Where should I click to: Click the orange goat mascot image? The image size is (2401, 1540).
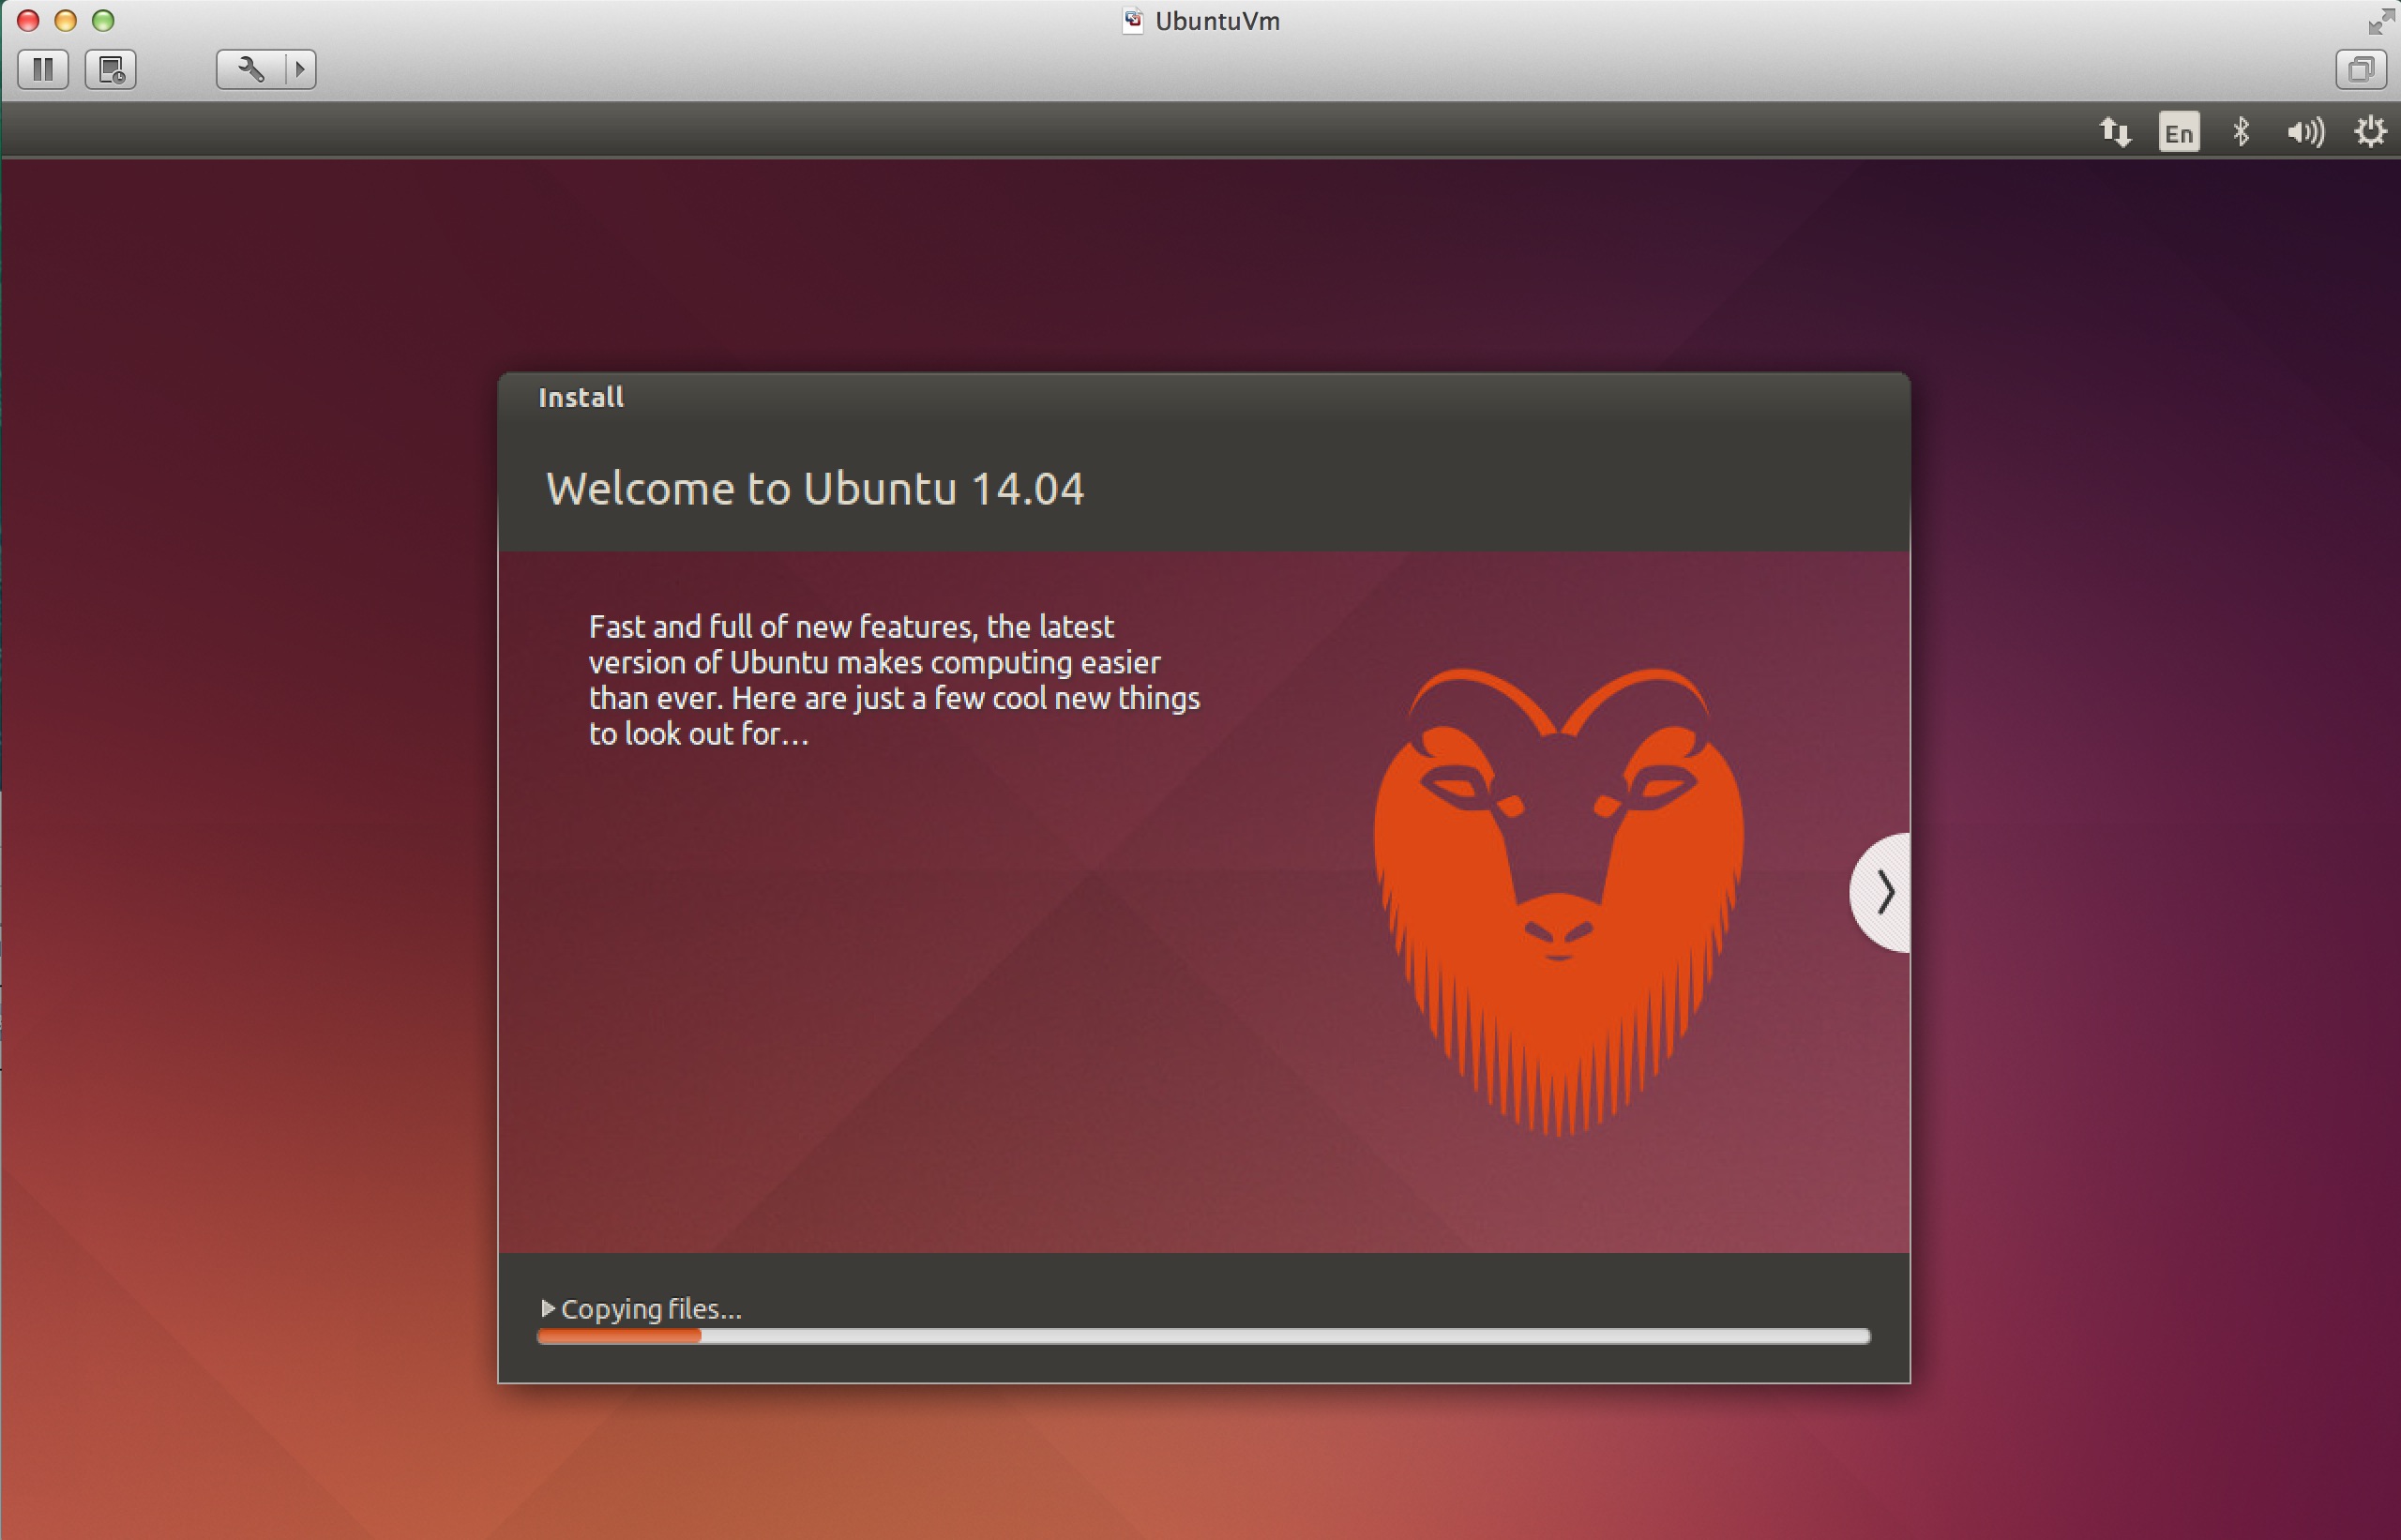1558,900
